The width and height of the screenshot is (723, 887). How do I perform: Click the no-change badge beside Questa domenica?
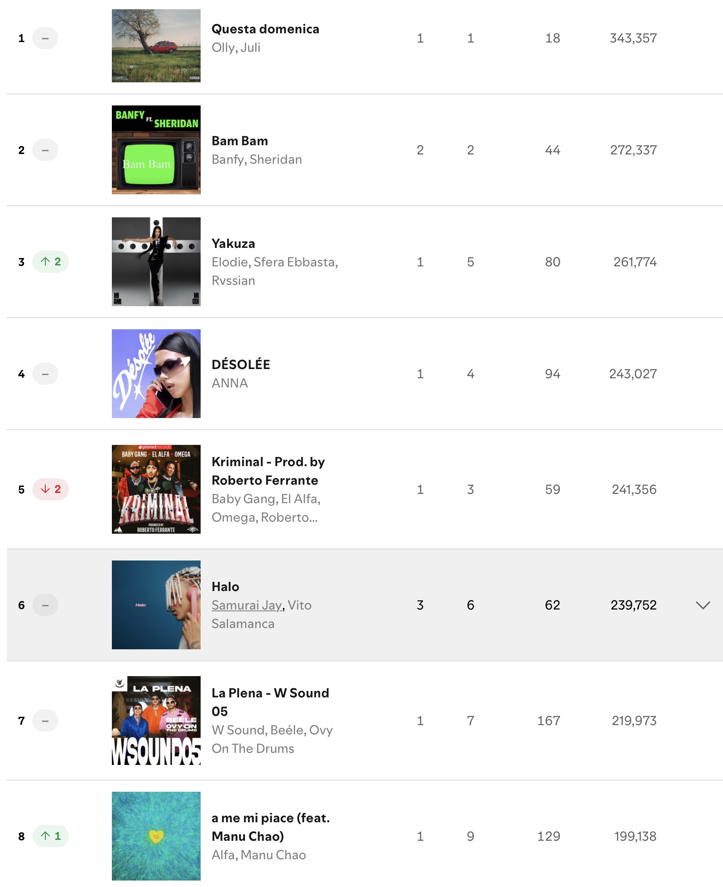45,38
